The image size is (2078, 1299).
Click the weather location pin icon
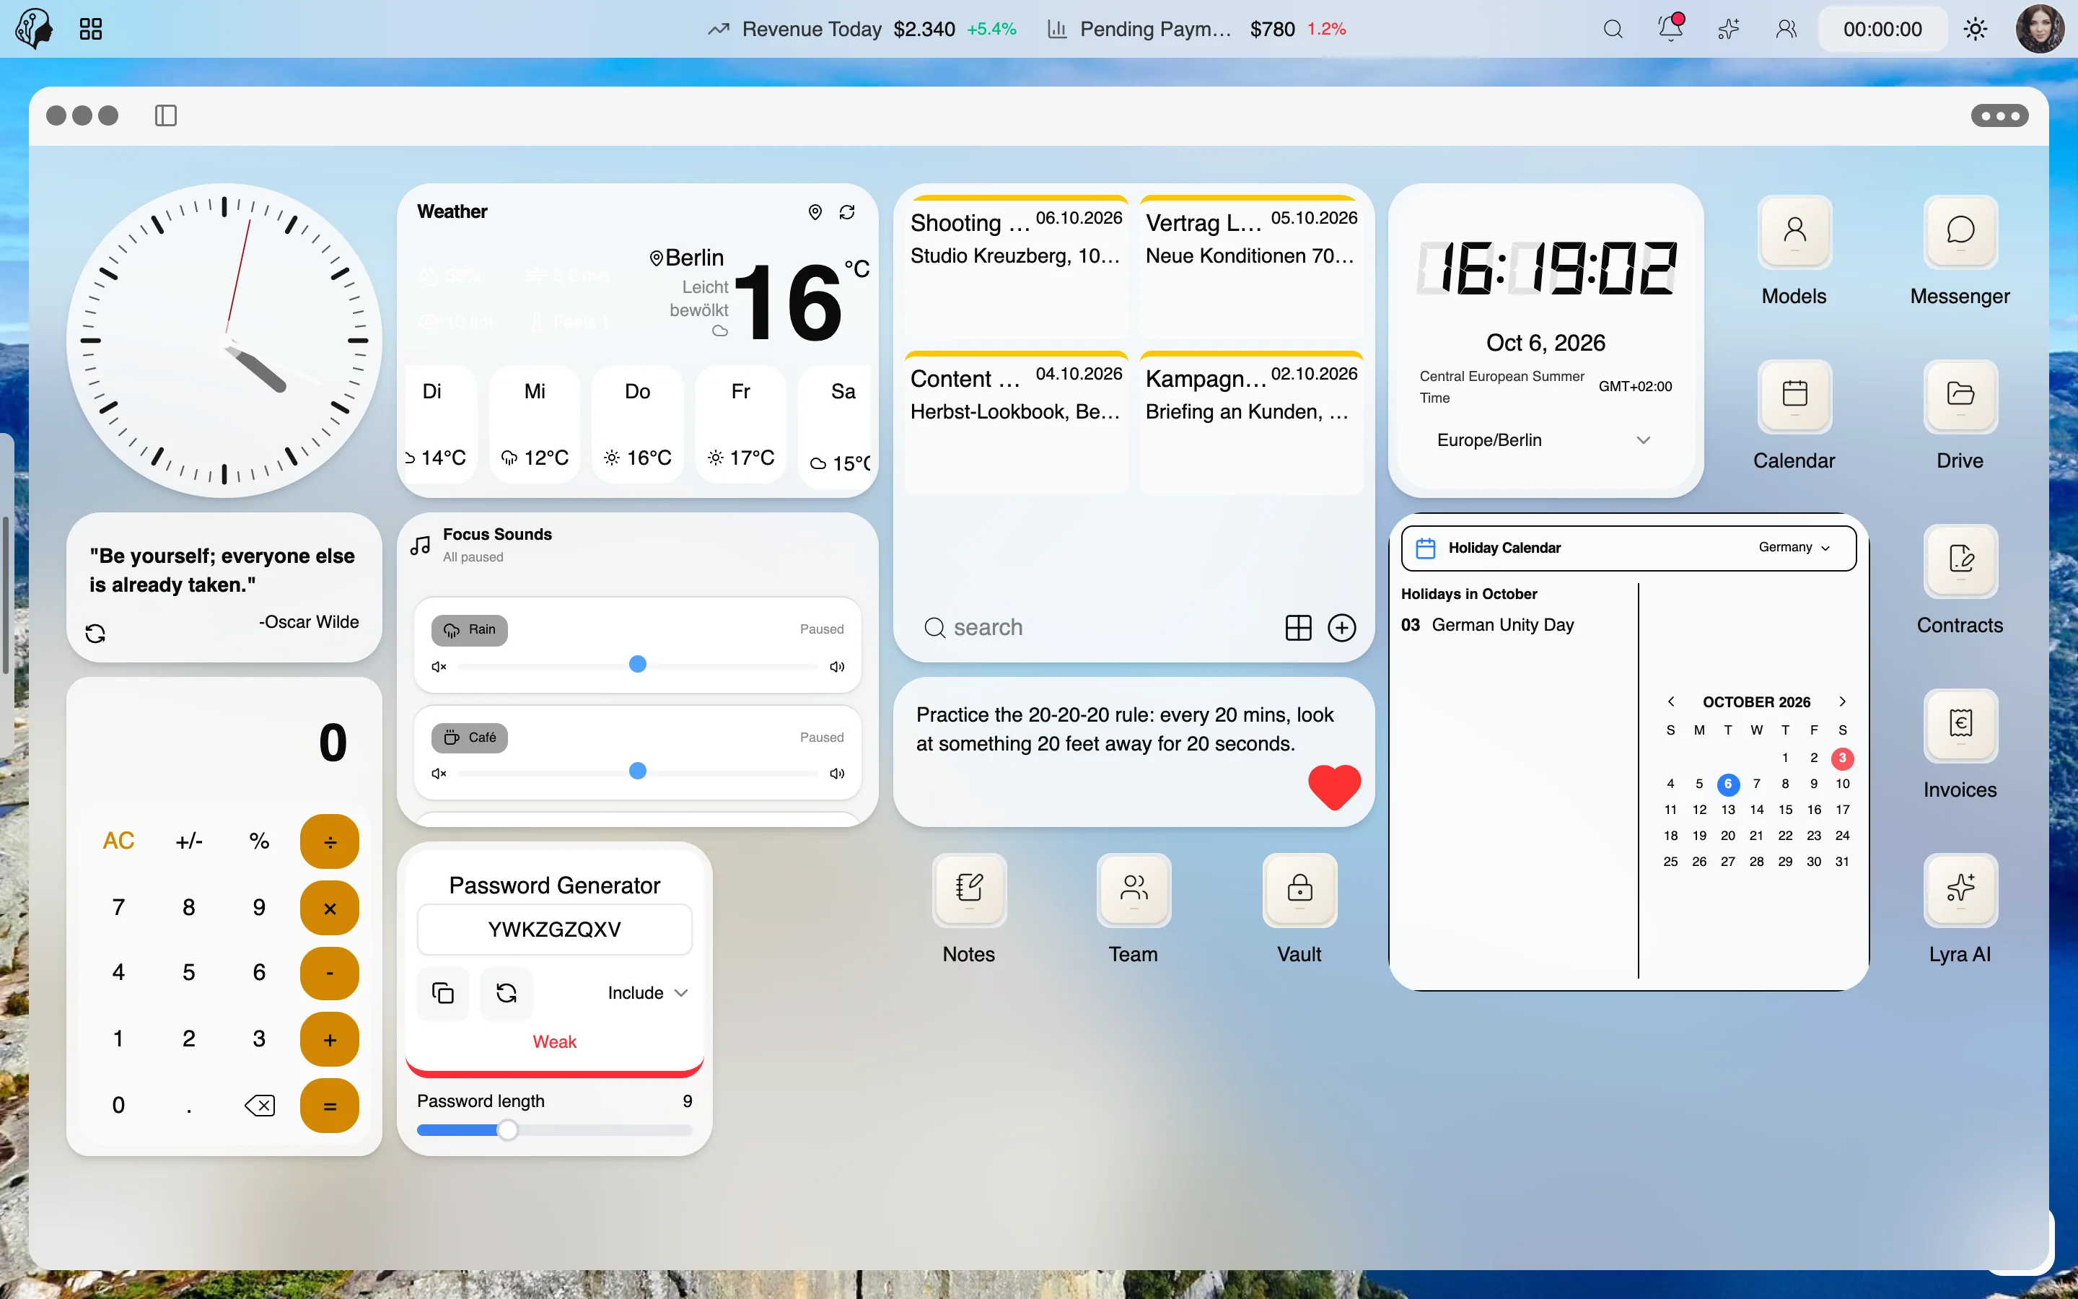(x=815, y=212)
